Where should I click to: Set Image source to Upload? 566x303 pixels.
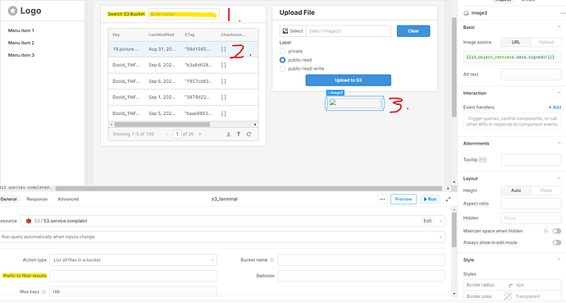point(545,42)
